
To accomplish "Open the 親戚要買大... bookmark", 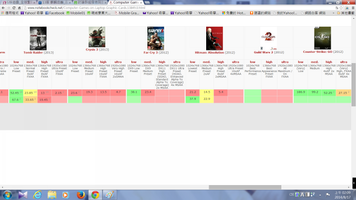I will (x=99, y=13).
